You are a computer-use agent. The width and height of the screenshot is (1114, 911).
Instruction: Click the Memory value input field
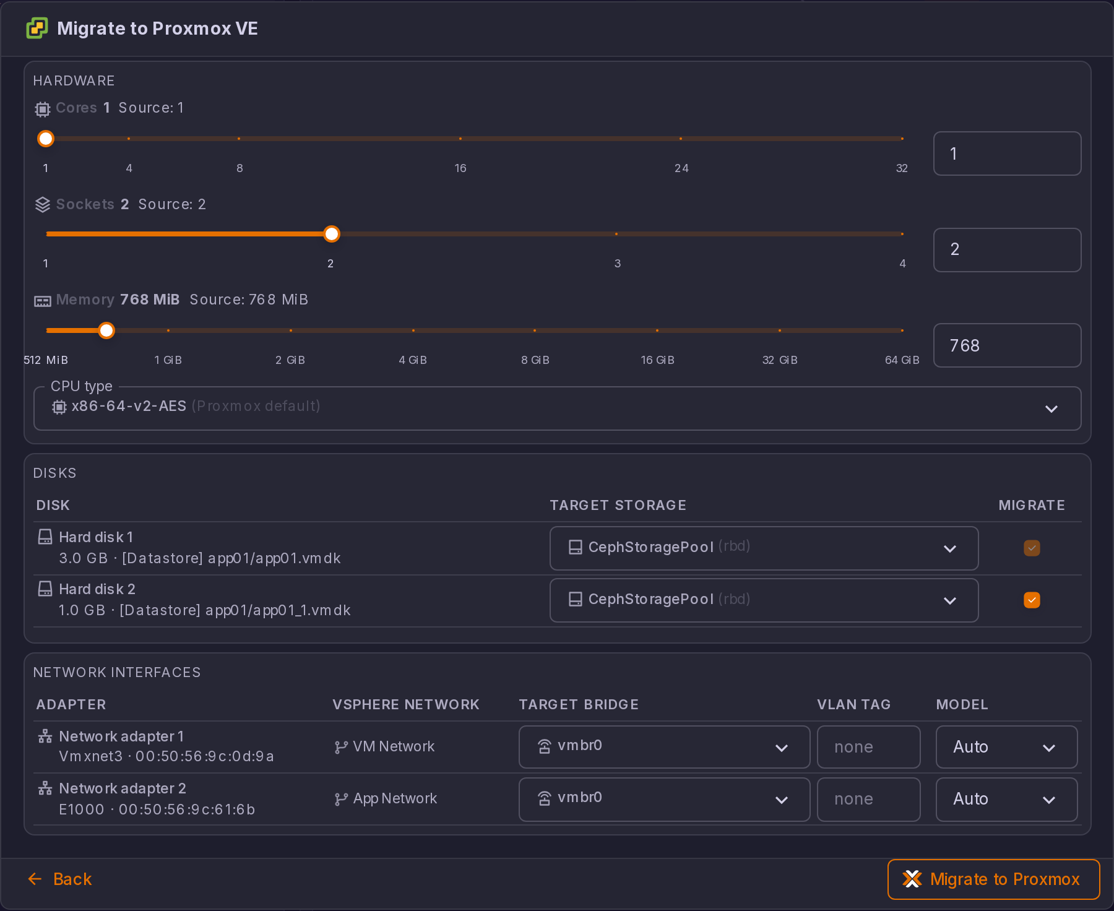point(1007,345)
